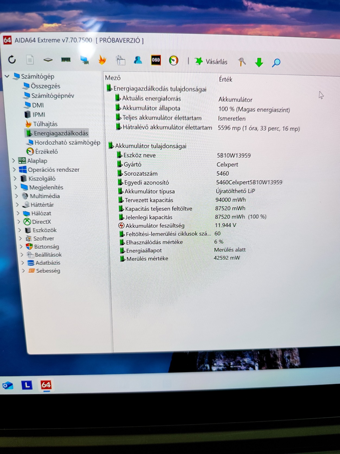Screen dimensions: 340x454
Task: Click the motherboard chip toolbar icon
Action: click(48, 59)
